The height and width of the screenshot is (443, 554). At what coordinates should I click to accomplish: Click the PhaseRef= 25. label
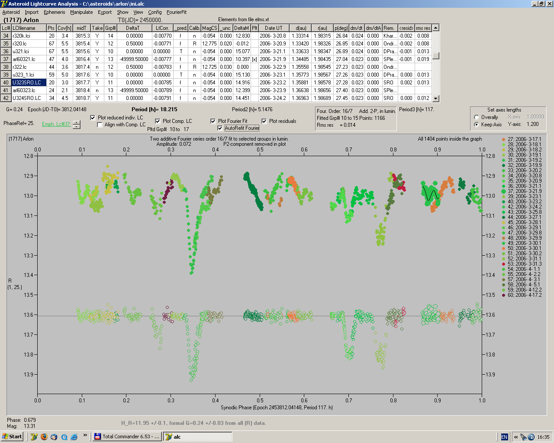pos(19,123)
